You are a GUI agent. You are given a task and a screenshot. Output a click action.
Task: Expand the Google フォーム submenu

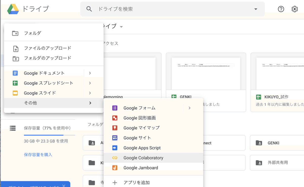click(189, 108)
